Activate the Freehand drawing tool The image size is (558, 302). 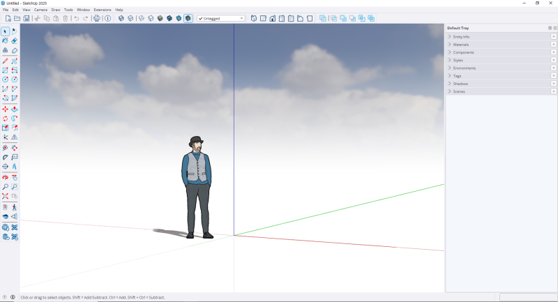[14, 61]
